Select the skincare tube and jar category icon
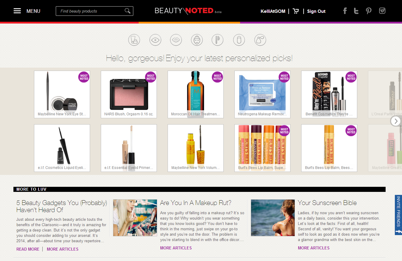Viewport: 402px width, 261px height. [134, 40]
